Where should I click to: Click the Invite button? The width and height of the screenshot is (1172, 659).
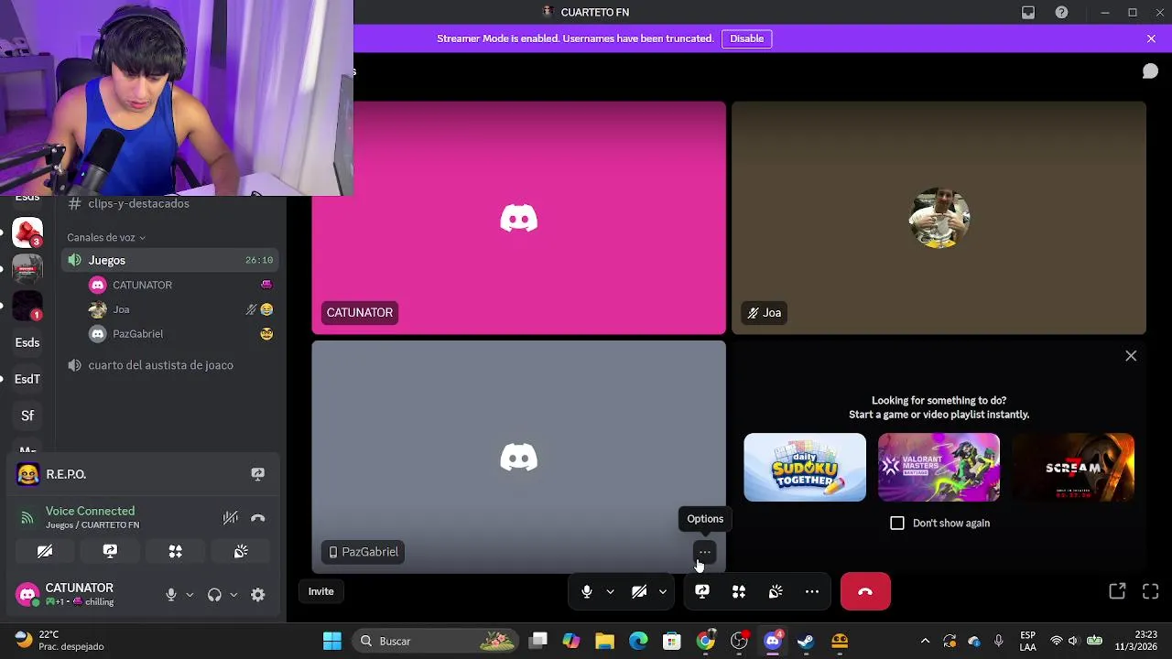(x=320, y=591)
